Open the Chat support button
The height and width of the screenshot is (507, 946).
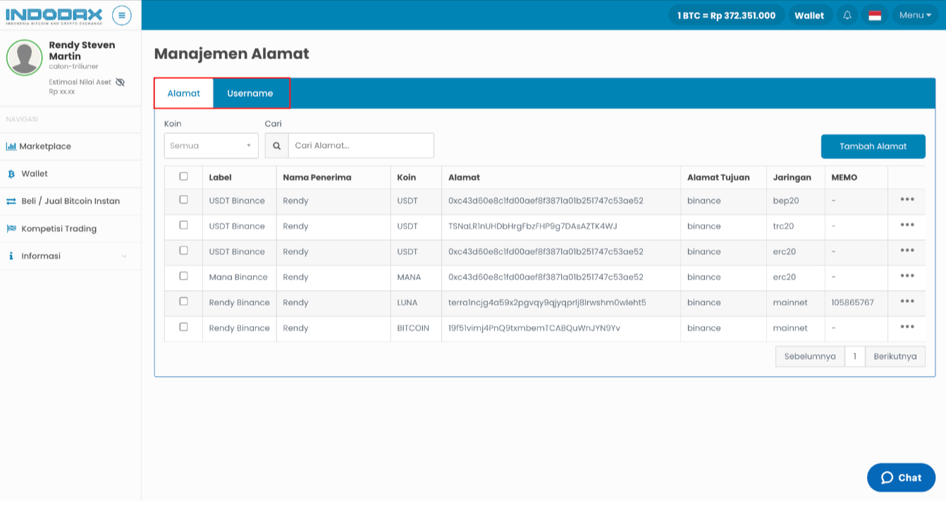pyautogui.click(x=901, y=477)
